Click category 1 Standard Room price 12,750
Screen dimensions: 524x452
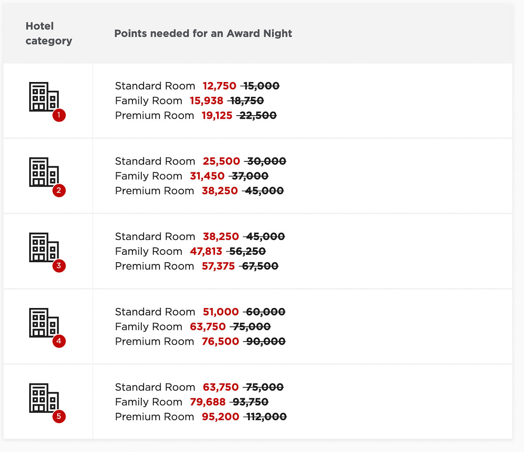click(219, 86)
